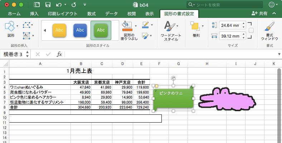This screenshot has height=143, width=282.
Task: Apply the blue Abc shape style
Action: point(80,30)
